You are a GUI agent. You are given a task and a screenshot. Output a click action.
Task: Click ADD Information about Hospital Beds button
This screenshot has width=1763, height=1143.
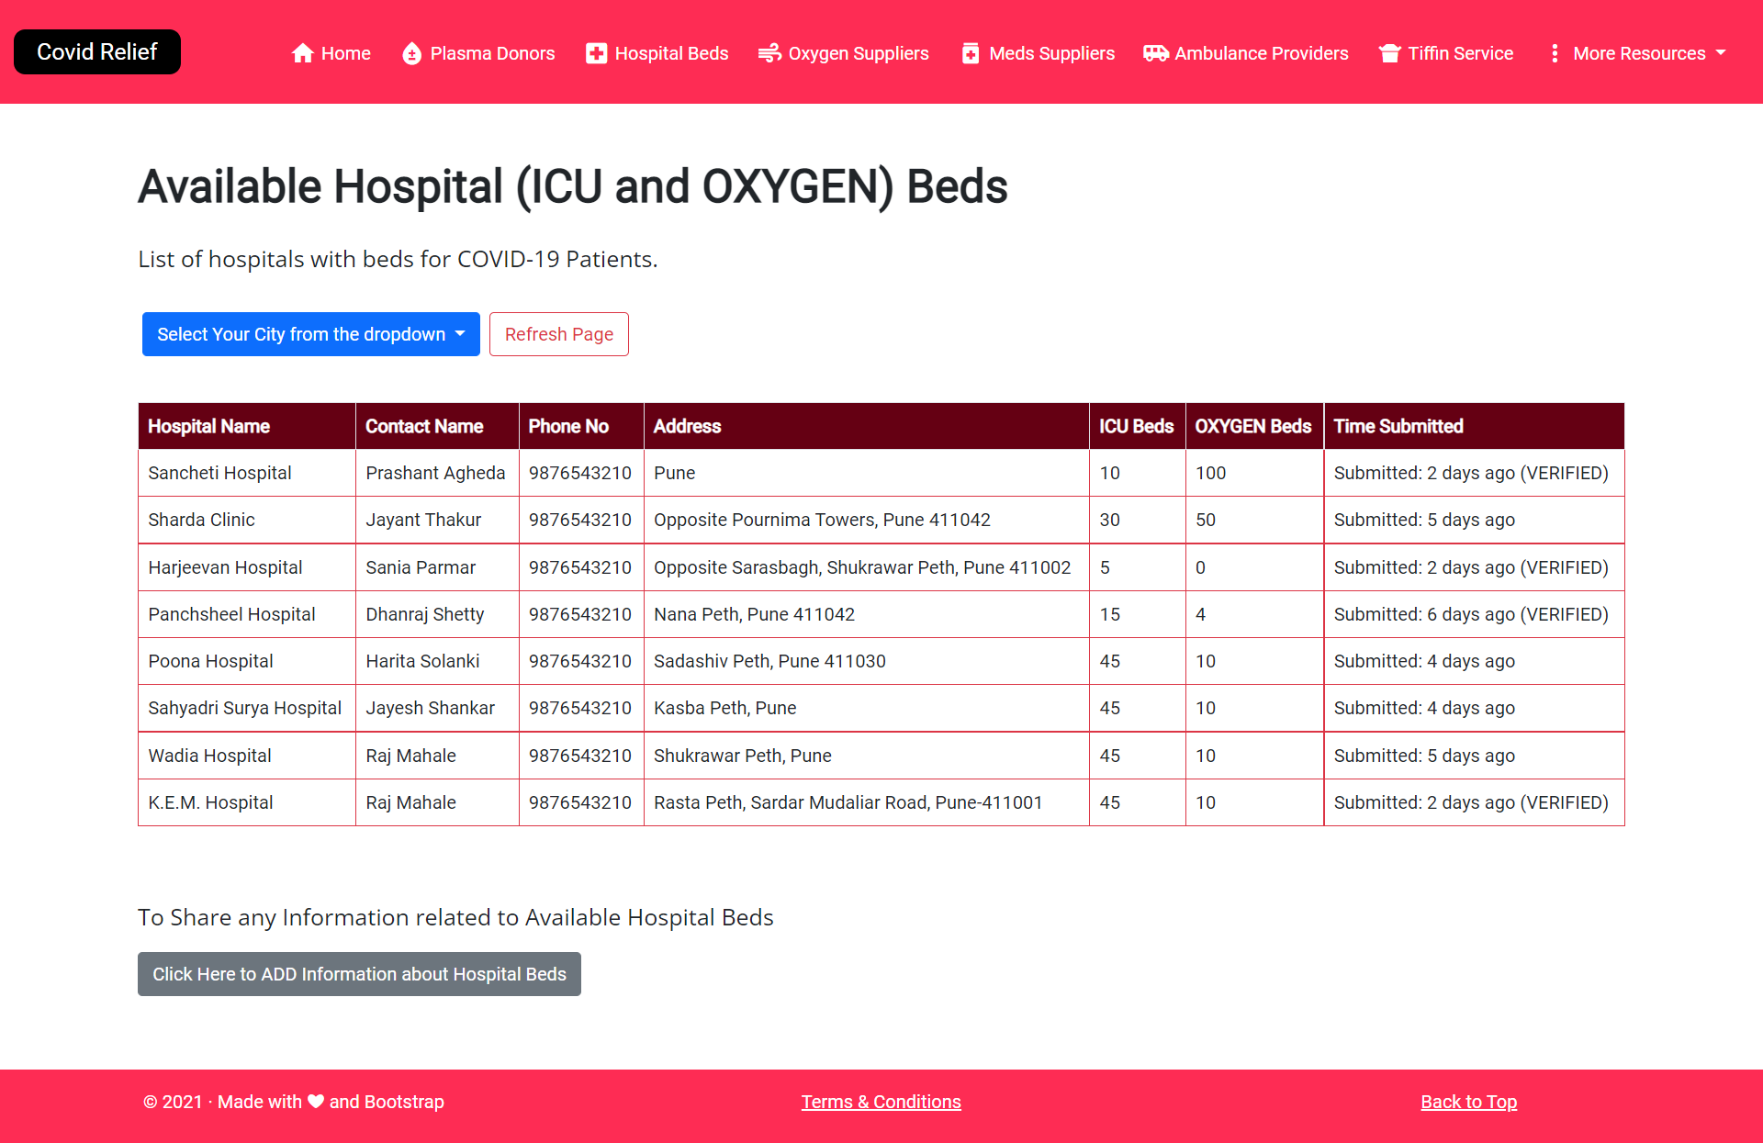[359, 974]
